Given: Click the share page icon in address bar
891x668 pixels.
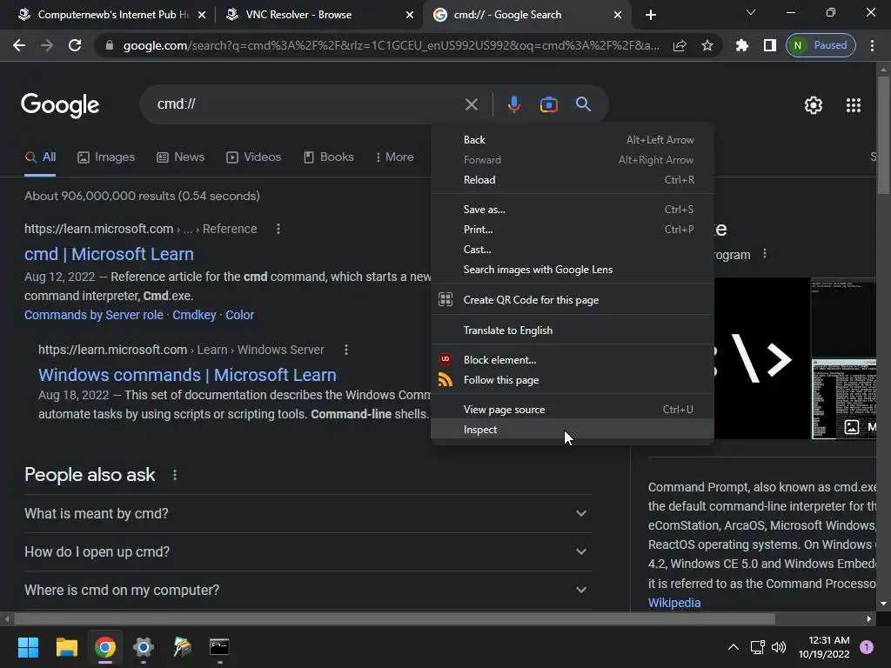Looking at the screenshot, I should click(x=680, y=45).
